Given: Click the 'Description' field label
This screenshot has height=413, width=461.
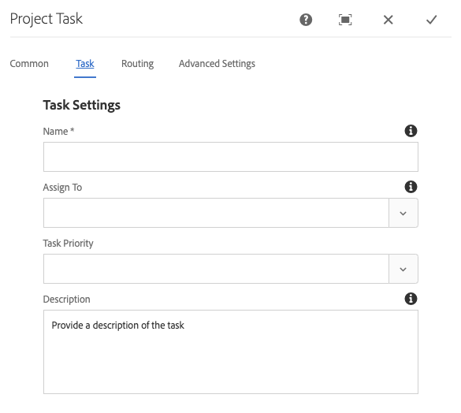Looking at the screenshot, I should tap(67, 300).
